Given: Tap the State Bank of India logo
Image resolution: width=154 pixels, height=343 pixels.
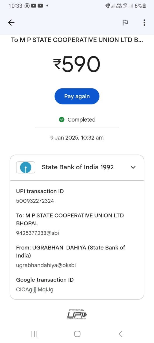Looking at the screenshot, I should pos(26,167).
